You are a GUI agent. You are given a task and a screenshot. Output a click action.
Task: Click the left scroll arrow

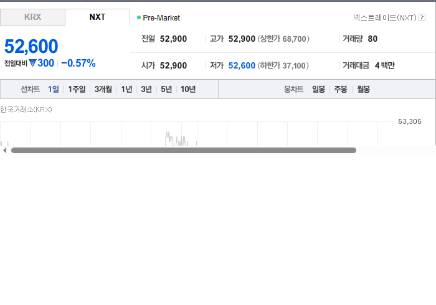pyautogui.click(x=4, y=150)
